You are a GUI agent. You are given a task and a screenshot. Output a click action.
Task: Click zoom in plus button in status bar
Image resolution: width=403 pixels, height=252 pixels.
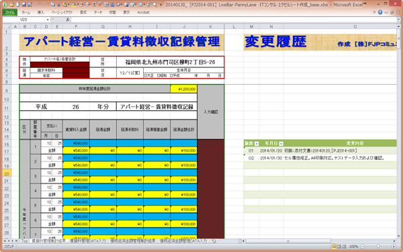pyautogui.click(x=394, y=247)
